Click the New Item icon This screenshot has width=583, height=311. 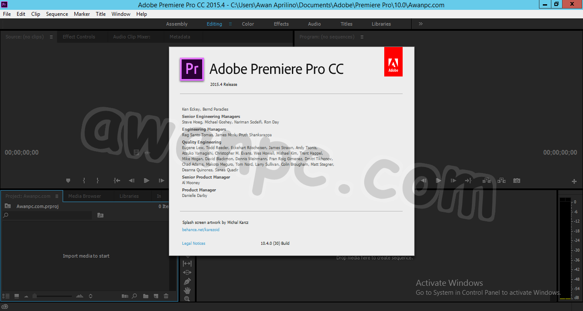point(156,296)
